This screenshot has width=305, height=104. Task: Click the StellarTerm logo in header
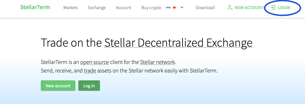pyautogui.click(x=35, y=7)
